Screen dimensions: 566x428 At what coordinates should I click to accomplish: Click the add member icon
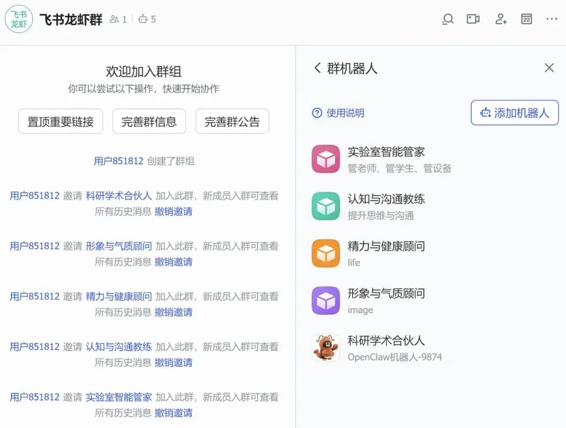500,19
